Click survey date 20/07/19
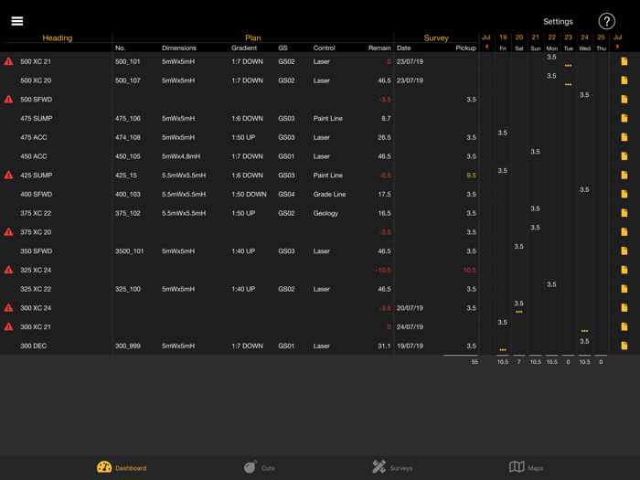 pos(410,308)
